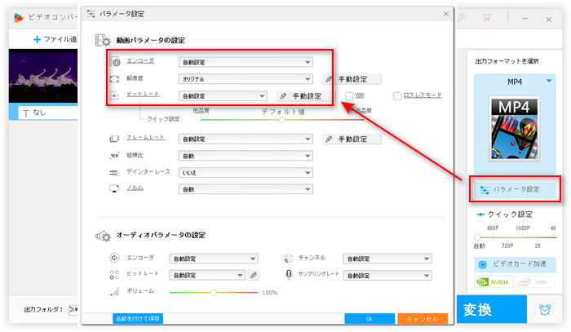The height and width of the screenshot is (332, 571).
Task: Click the パラメータ設定 button in right panel
Action: tap(514, 189)
